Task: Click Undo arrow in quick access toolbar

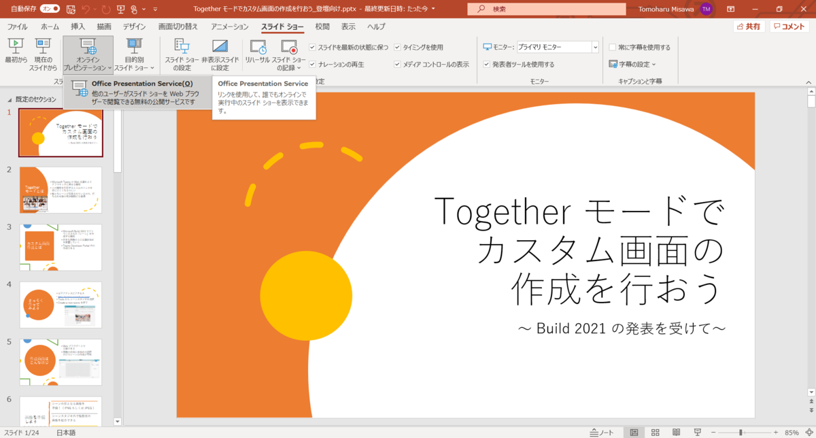Action: pyautogui.click(x=86, y=10)
